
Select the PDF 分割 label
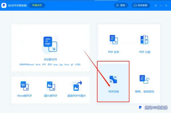pos(145,52)
